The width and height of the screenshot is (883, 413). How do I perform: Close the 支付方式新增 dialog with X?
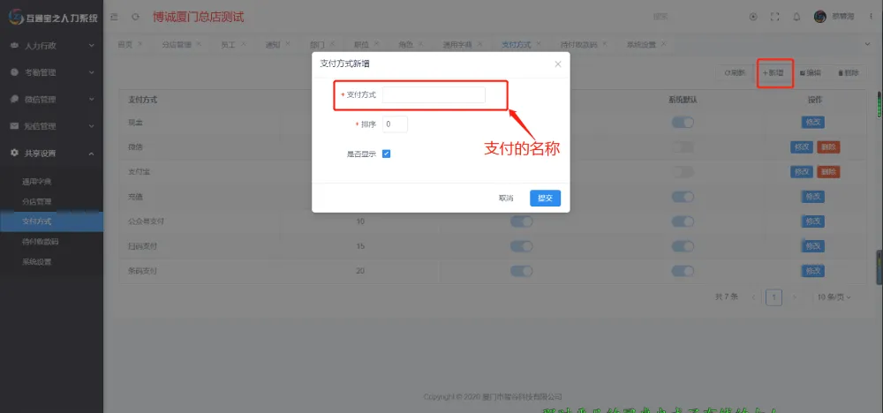(x=557, y=64)
